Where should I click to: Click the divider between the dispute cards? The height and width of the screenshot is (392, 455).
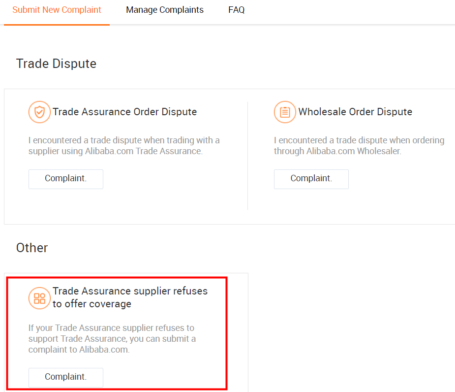click(x=247, y=156)
